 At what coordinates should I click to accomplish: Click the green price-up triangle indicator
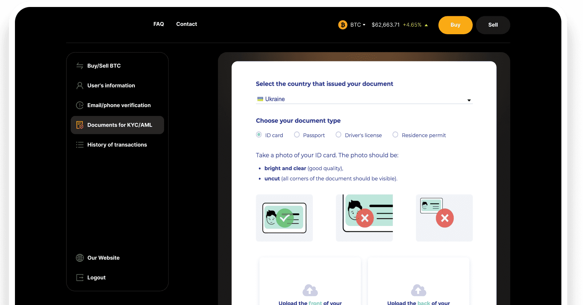coord(426,25)
